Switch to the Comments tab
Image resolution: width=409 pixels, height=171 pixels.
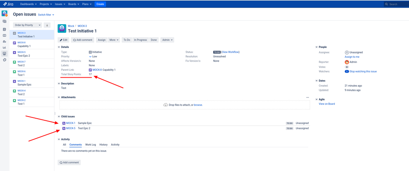point(75,144)
